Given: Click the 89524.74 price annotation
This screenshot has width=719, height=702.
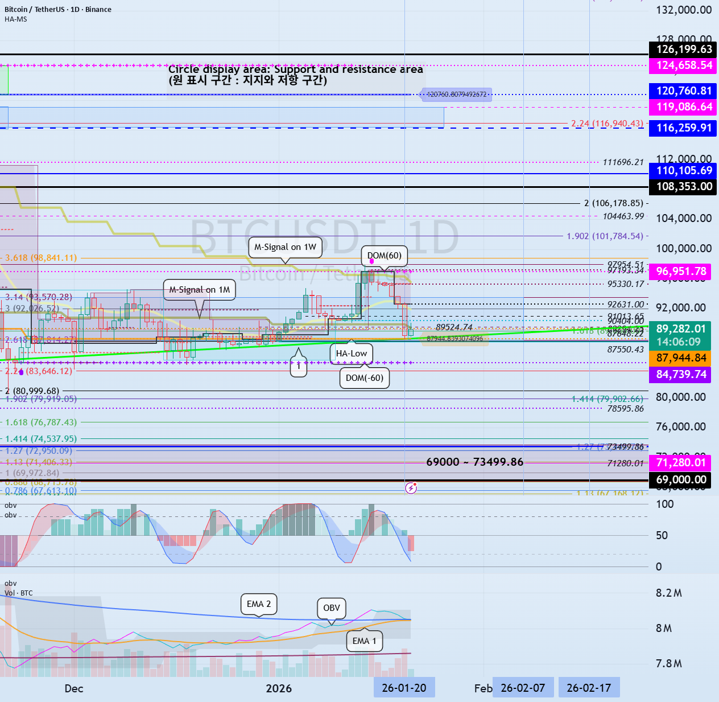Looking at the screenshot, I should 454,327.
